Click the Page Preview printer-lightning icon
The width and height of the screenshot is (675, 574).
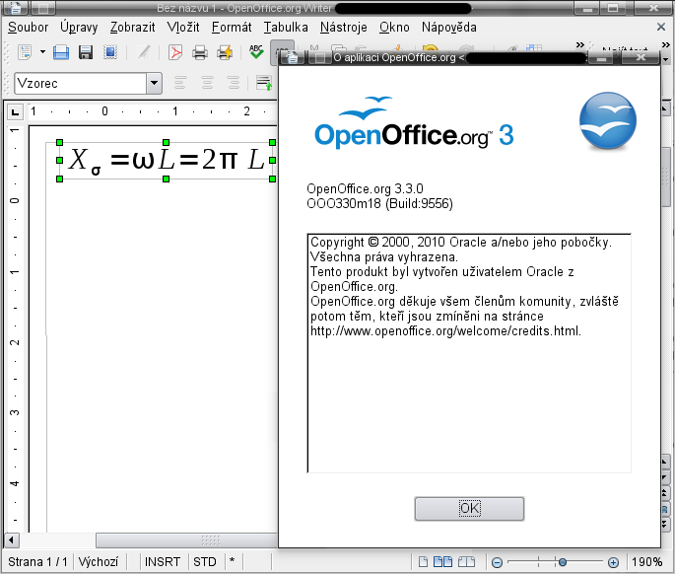point(225,52)
